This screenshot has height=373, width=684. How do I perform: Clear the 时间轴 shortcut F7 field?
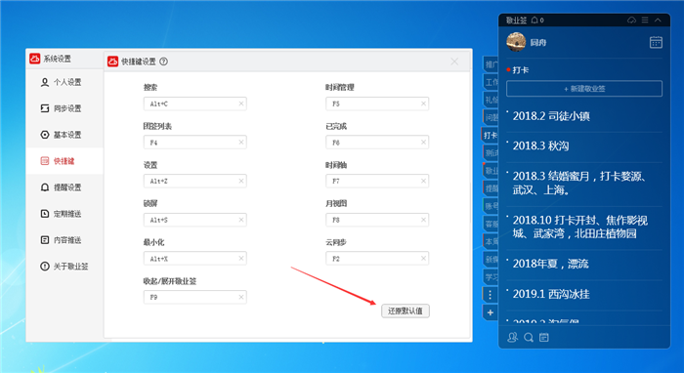423,181
